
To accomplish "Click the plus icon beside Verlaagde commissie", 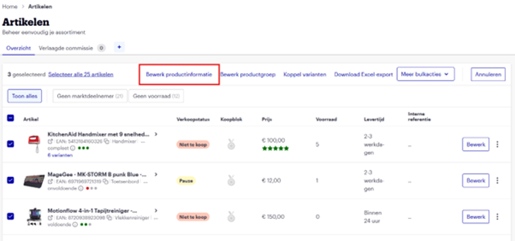I will pos(119,47).
